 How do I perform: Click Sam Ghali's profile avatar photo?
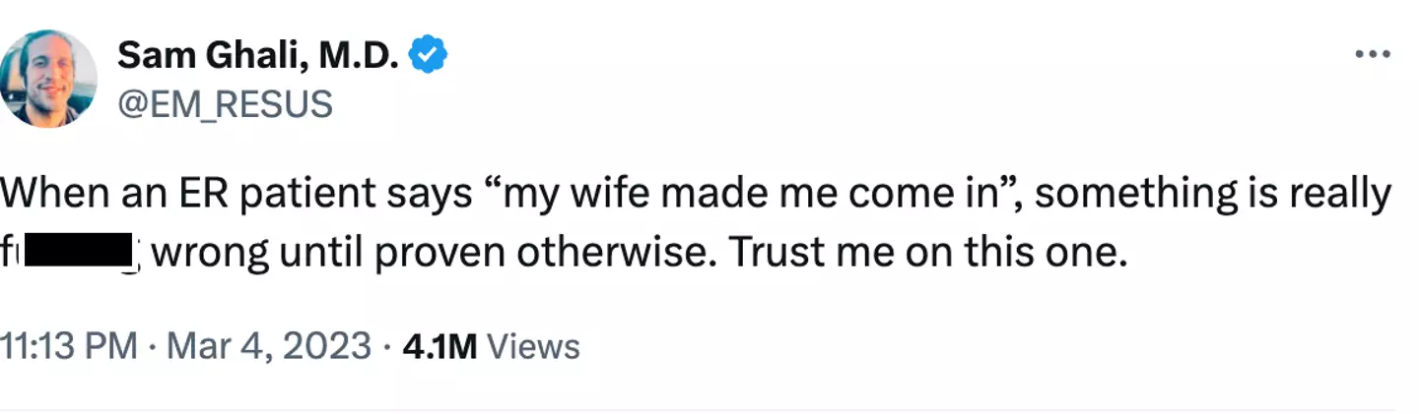click(x=49, y=79)
